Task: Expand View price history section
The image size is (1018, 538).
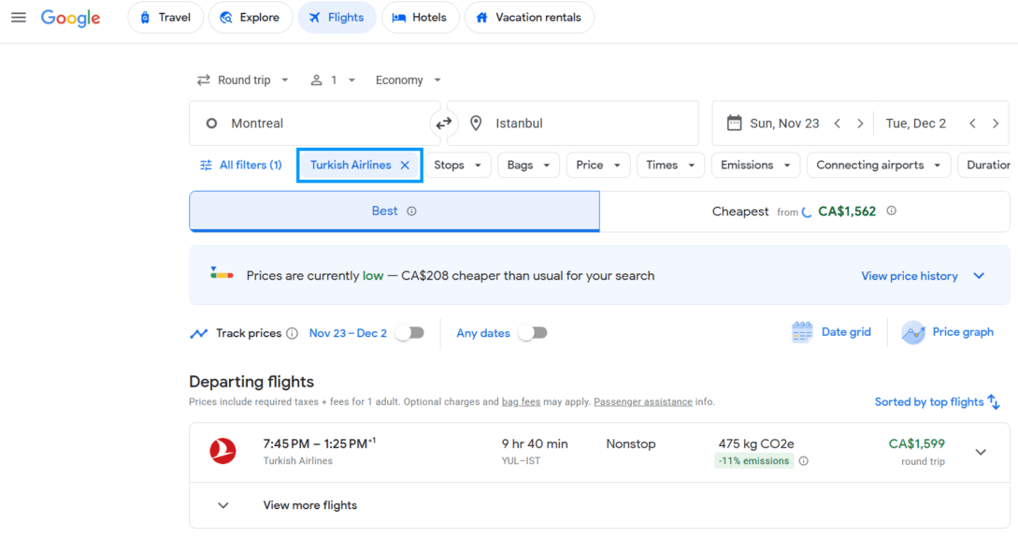Action: pyautogui.click(x=923, y=276)
